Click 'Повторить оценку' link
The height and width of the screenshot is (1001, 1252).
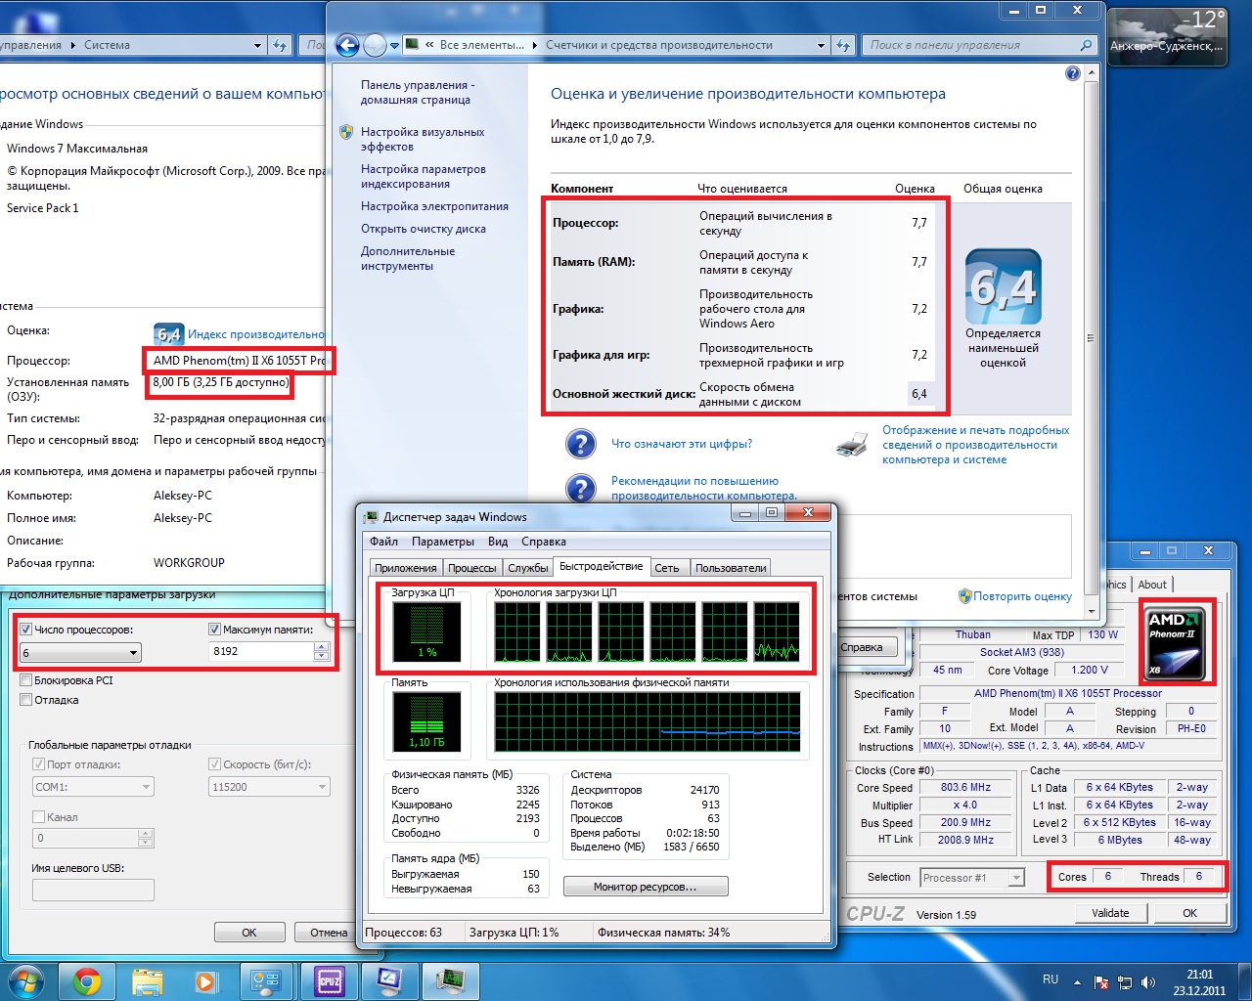(x=1022, y=596)
